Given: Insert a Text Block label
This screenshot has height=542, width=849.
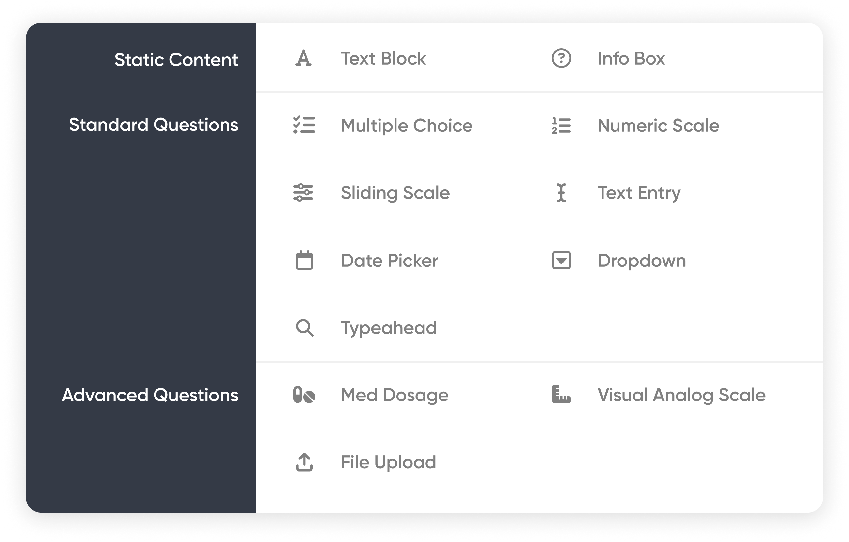Looking at the screenshot, I should coord(383,59).
